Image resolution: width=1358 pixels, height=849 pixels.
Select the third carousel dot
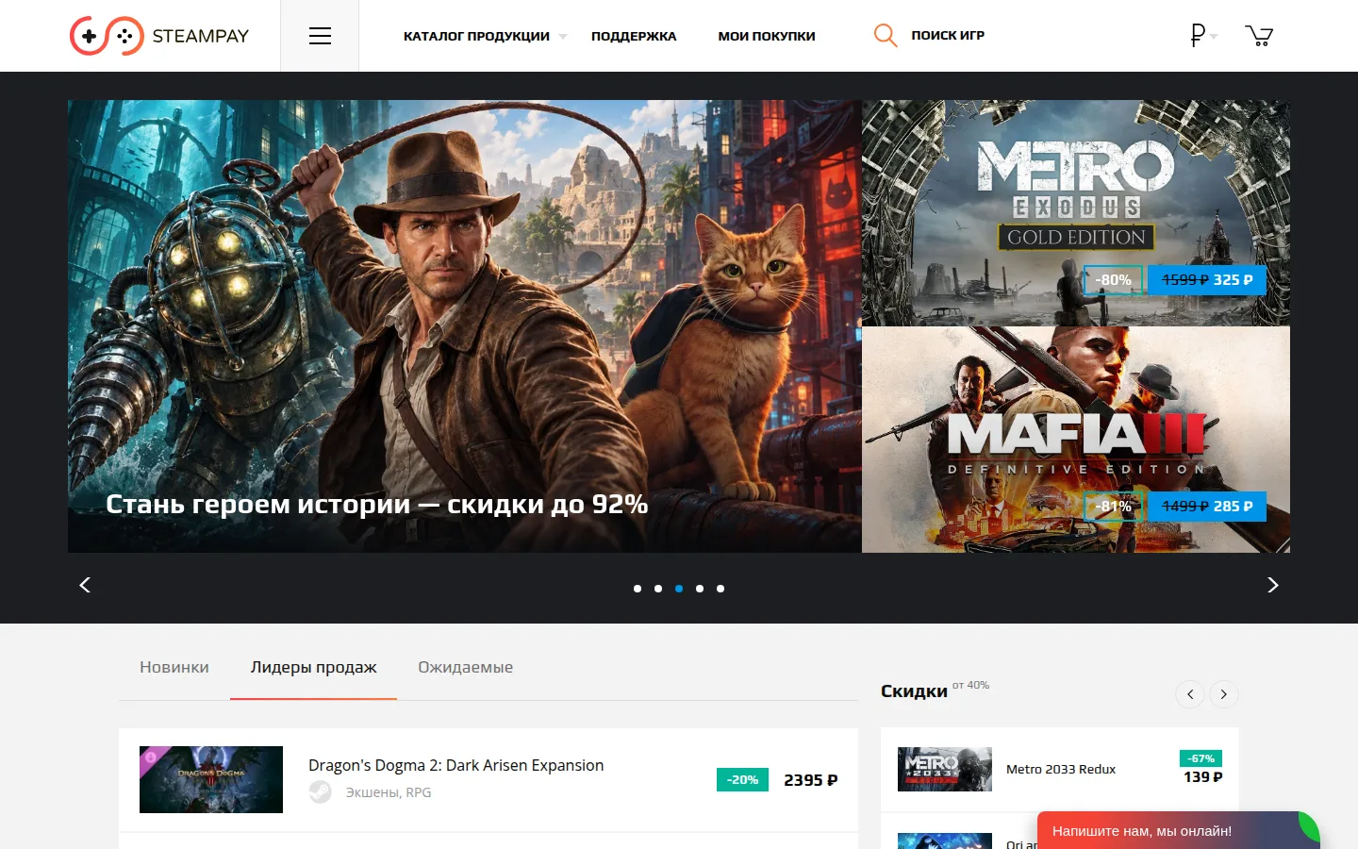click(x=679, y=589)
